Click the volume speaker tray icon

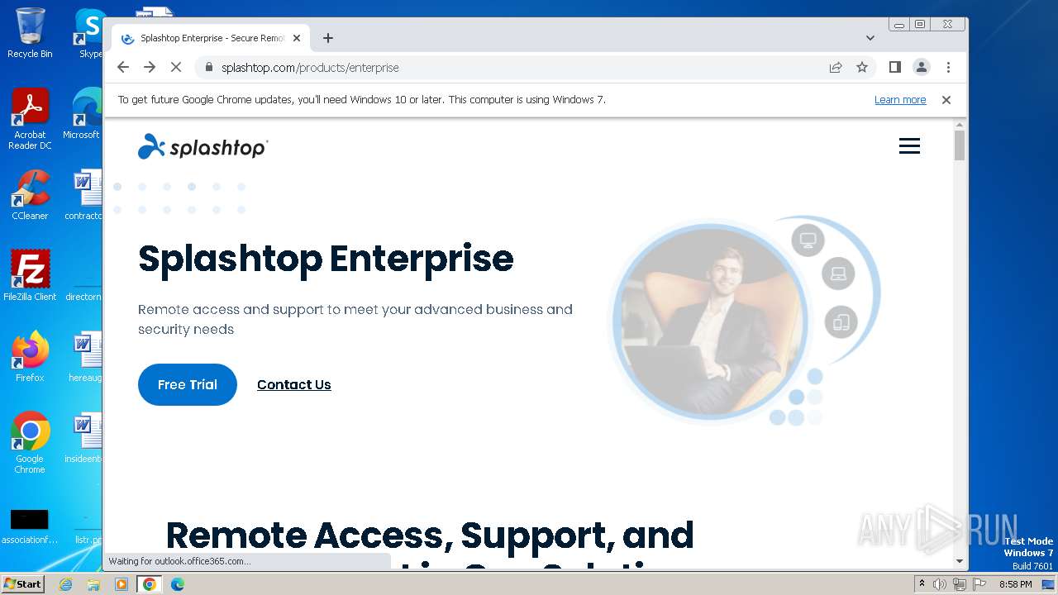point(940,584)
